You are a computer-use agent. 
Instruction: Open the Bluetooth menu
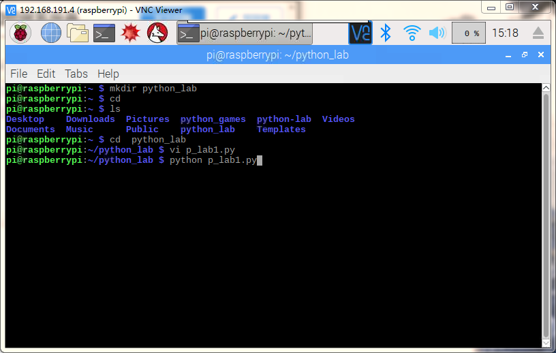tap(386, 33)
